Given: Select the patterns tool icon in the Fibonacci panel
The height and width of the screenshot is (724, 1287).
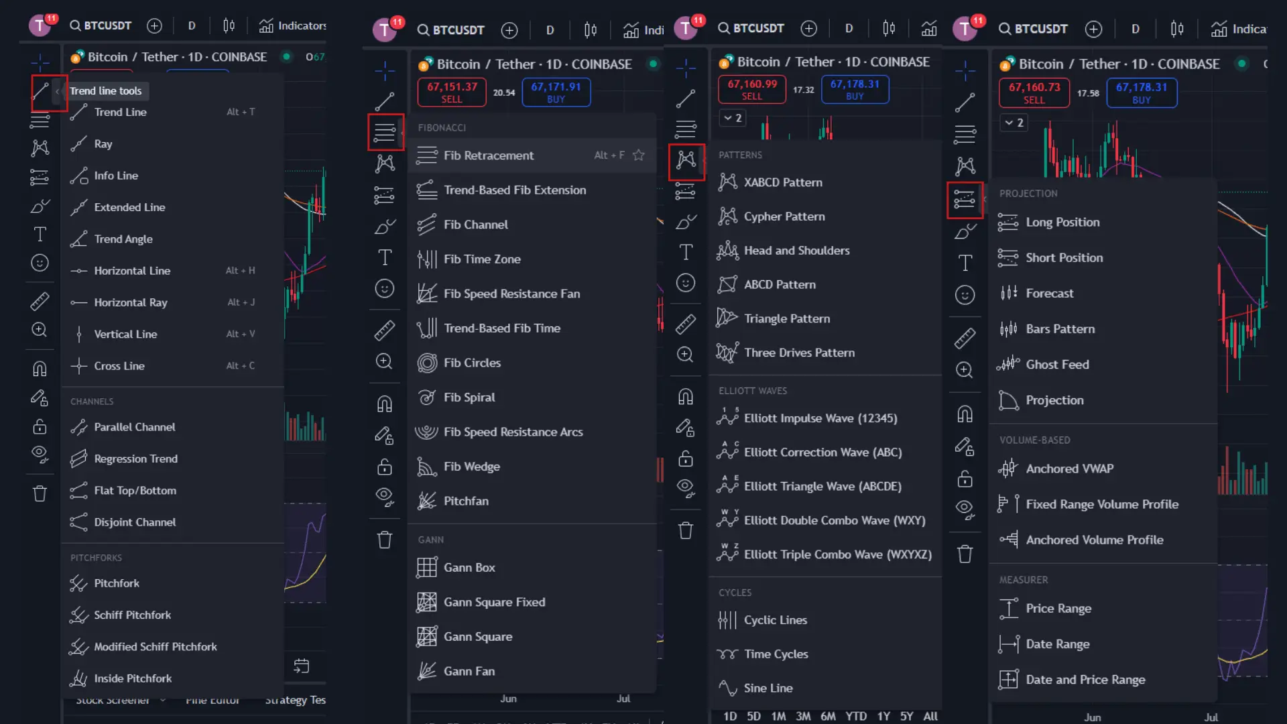Looking at the screenshot, I should (x=385, y=163).
